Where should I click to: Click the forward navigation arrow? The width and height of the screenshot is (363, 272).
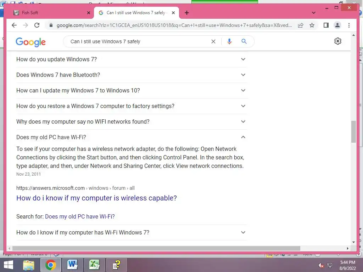click(26, 25)
